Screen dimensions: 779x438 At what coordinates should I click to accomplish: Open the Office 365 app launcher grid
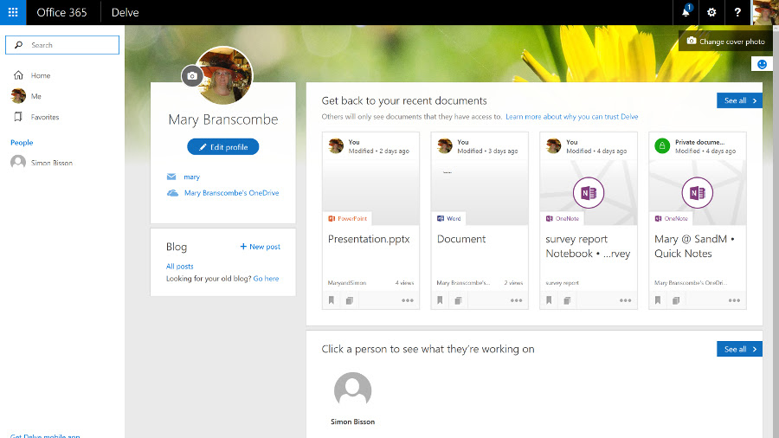(x=13, y=12)
